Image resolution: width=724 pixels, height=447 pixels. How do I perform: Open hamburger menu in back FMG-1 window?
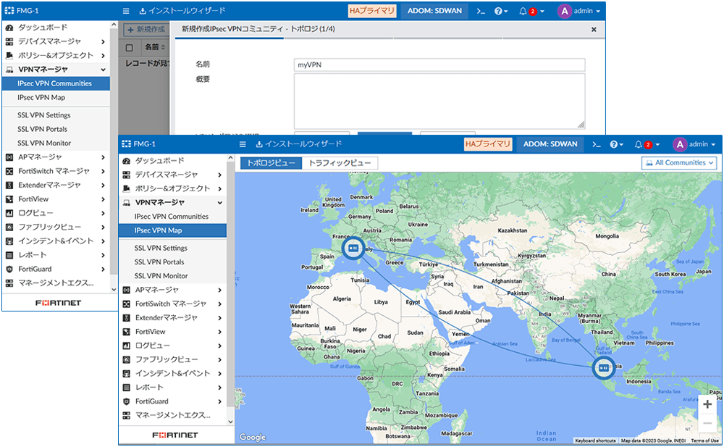125,11
